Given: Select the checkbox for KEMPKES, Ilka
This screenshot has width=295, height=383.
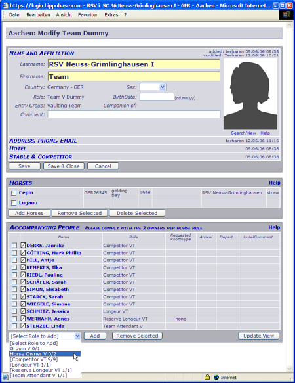Looking at the screenshot, I should click(x=14, y=267).
